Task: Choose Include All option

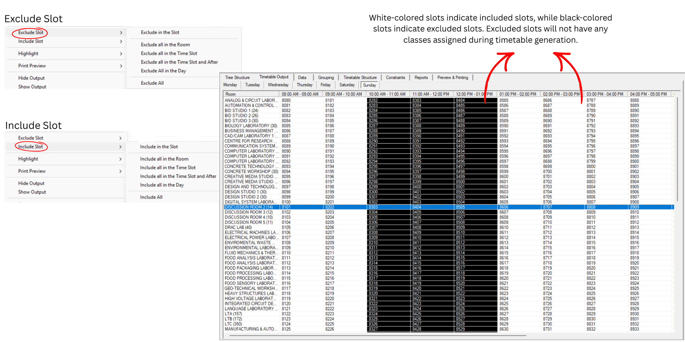Action: 151,197
